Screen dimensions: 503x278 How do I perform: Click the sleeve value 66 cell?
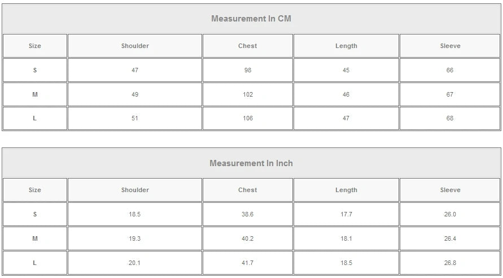[450, 70]
